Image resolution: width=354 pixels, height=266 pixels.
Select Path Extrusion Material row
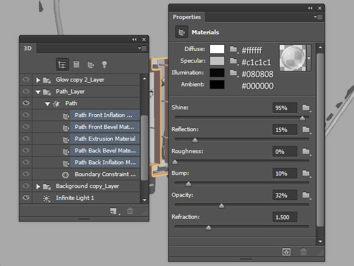click(105, 139)
